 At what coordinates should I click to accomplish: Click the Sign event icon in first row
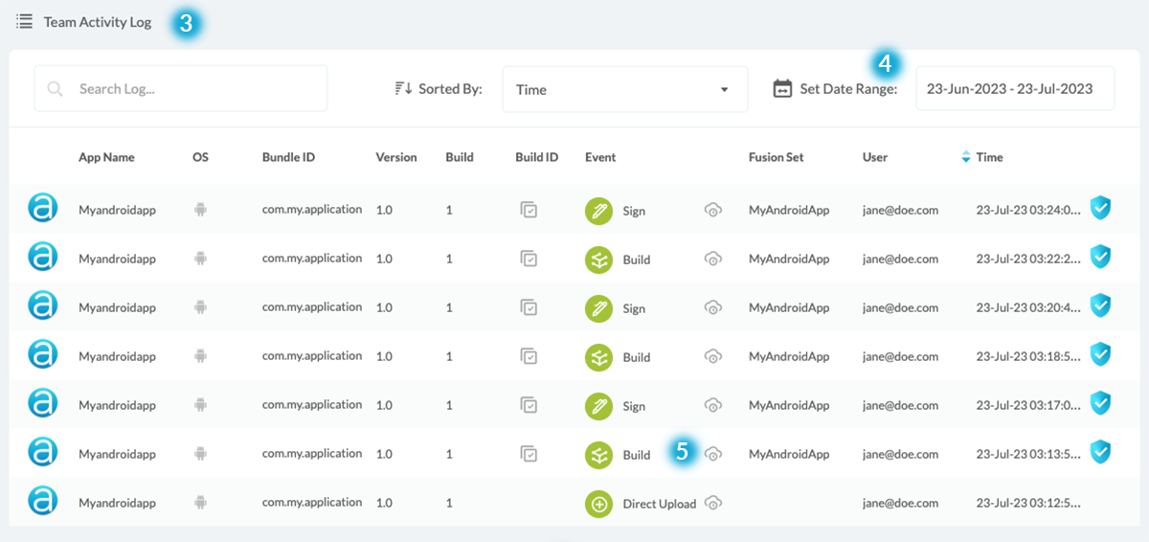598,211
